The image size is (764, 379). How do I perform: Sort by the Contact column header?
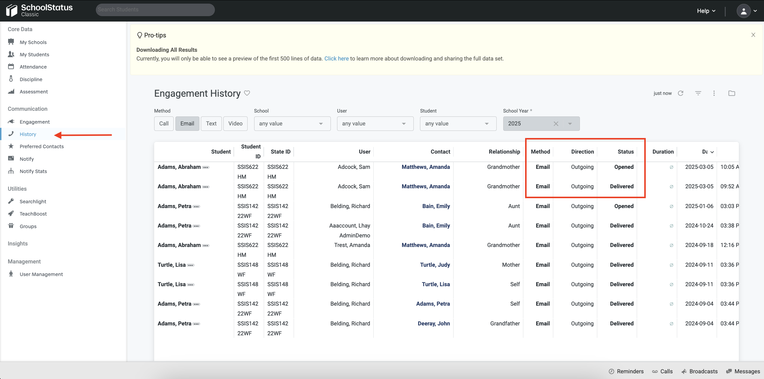[x=440, y=151]
